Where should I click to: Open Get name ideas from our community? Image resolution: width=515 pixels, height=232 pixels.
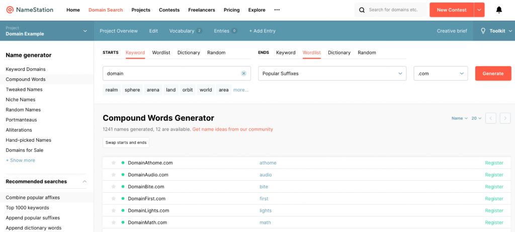click(x=232, y=129)
